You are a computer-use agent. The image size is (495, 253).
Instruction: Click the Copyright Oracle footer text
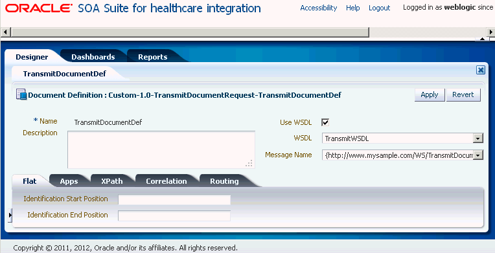click(x=125, y=248)
